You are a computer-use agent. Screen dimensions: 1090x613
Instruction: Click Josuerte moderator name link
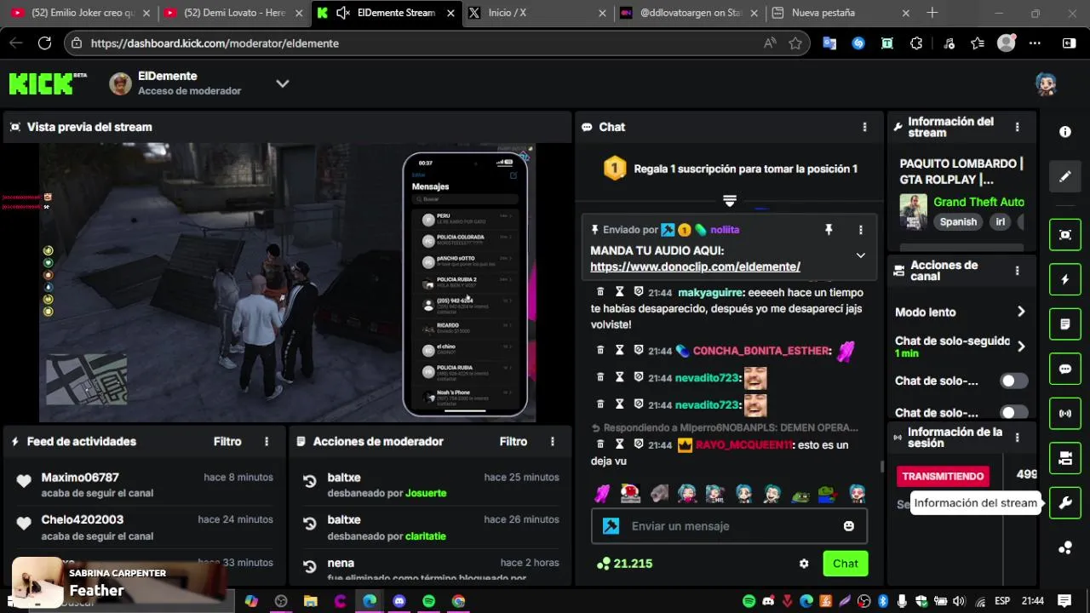coord(426,493)
